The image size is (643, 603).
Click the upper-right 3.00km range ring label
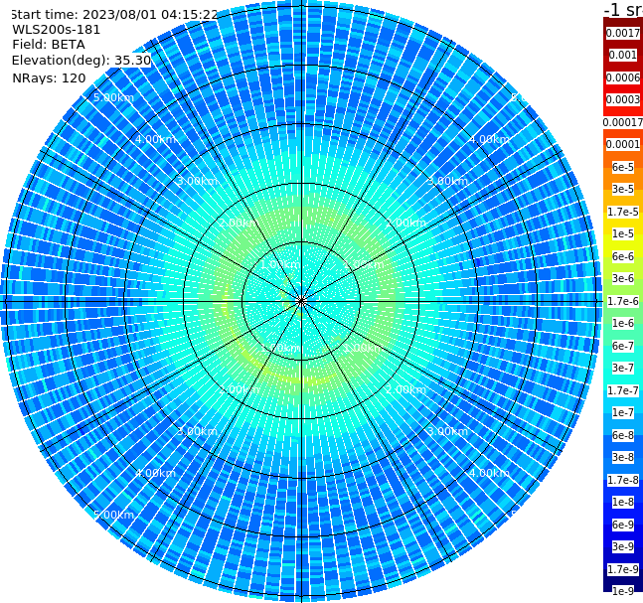coord(447,181)
